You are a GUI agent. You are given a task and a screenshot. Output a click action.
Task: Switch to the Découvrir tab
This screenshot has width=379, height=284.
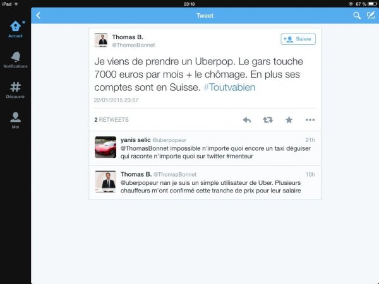pyautogui.click(x=15, y=90)
